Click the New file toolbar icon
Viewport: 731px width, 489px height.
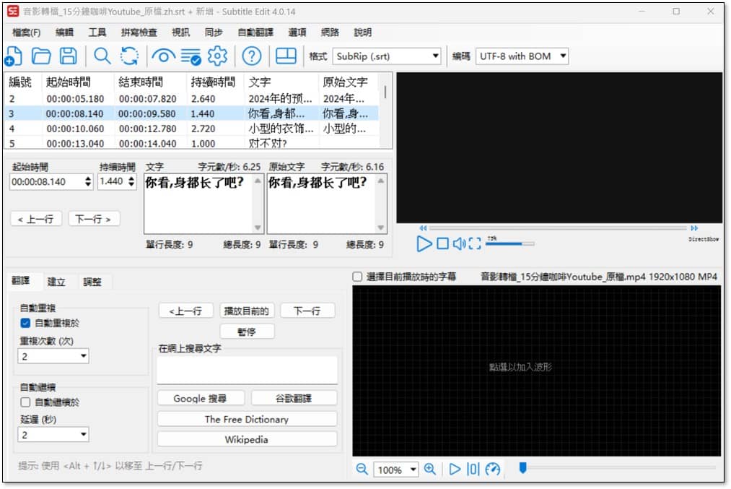coord(14,56)
